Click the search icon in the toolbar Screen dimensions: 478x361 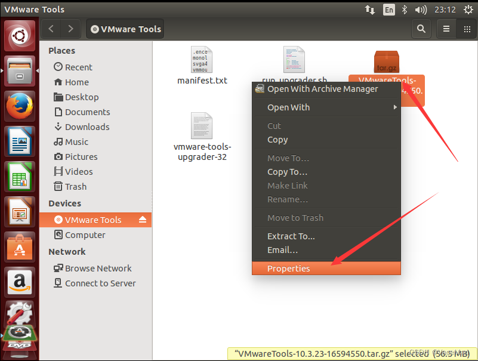421,29
